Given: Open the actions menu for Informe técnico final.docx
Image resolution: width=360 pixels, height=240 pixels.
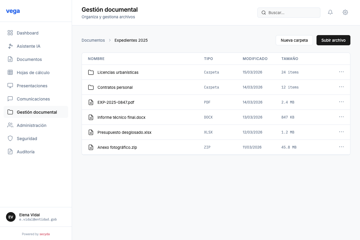Looking at the screenshot, I should pos(341,117).
